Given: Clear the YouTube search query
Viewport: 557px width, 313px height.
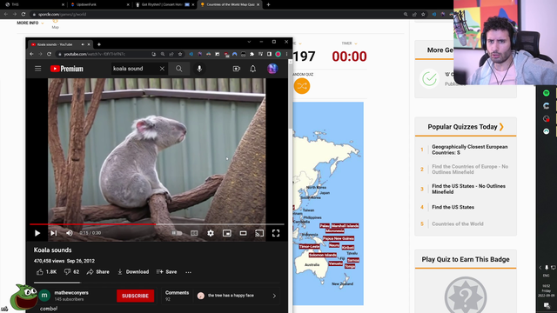Looking at the screenshot, I should coord(162,69).
